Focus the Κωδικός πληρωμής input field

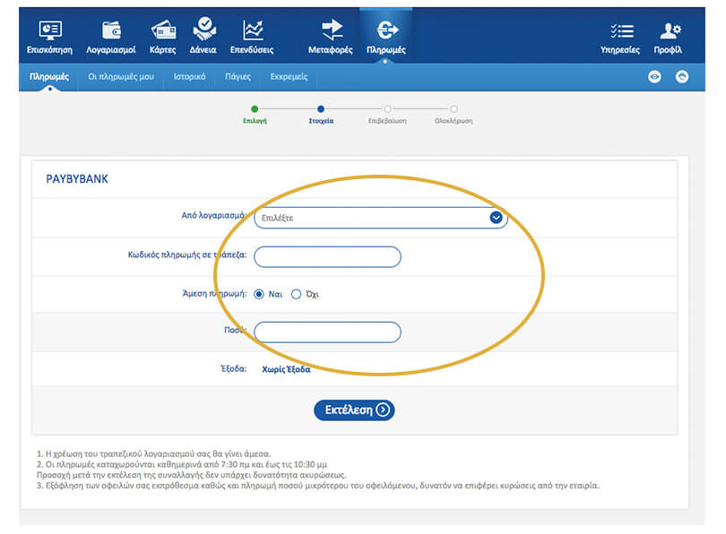[x=327, y=257]
